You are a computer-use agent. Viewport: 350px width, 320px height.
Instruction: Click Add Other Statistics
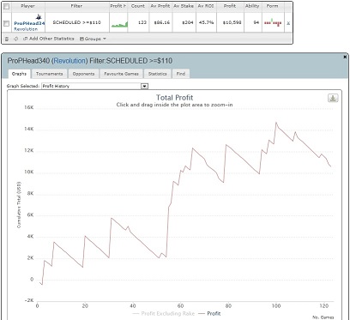point(49,39)
